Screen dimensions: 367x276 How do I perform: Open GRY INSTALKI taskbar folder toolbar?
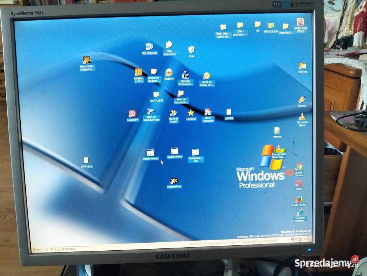point(268,241)
